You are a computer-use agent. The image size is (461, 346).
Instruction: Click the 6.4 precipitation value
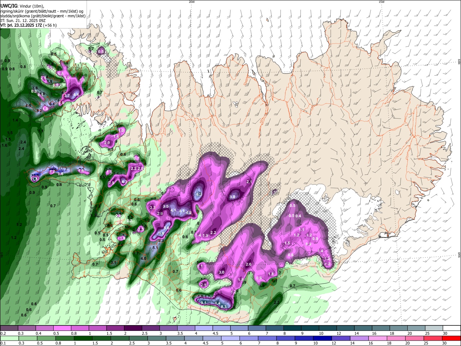(52, 104)
